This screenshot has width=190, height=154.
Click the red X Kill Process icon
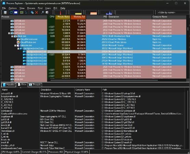(x=37, y=12)
